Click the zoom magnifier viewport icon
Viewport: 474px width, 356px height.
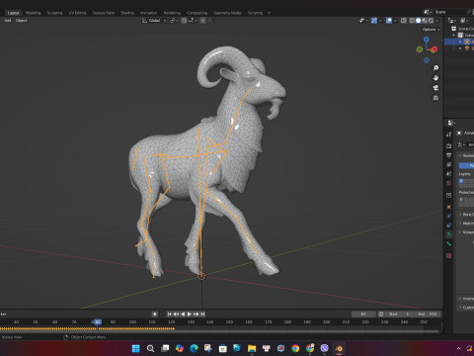435,67
